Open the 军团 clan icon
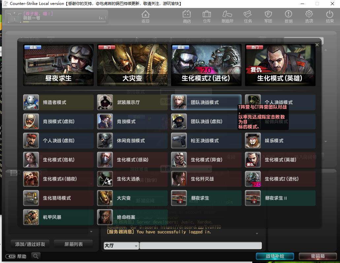Screen dimensions: 340x263 pyautogui.click(x=268, y=16)
